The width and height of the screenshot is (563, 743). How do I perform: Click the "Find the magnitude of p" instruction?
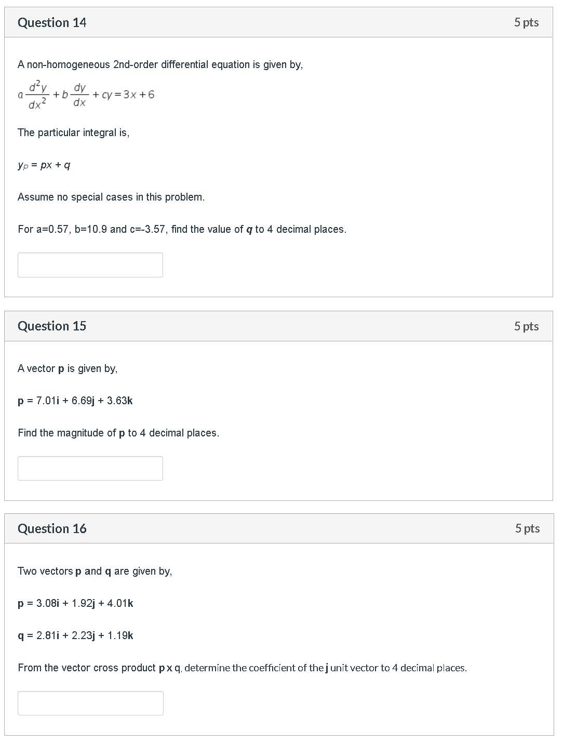point(118,433)
